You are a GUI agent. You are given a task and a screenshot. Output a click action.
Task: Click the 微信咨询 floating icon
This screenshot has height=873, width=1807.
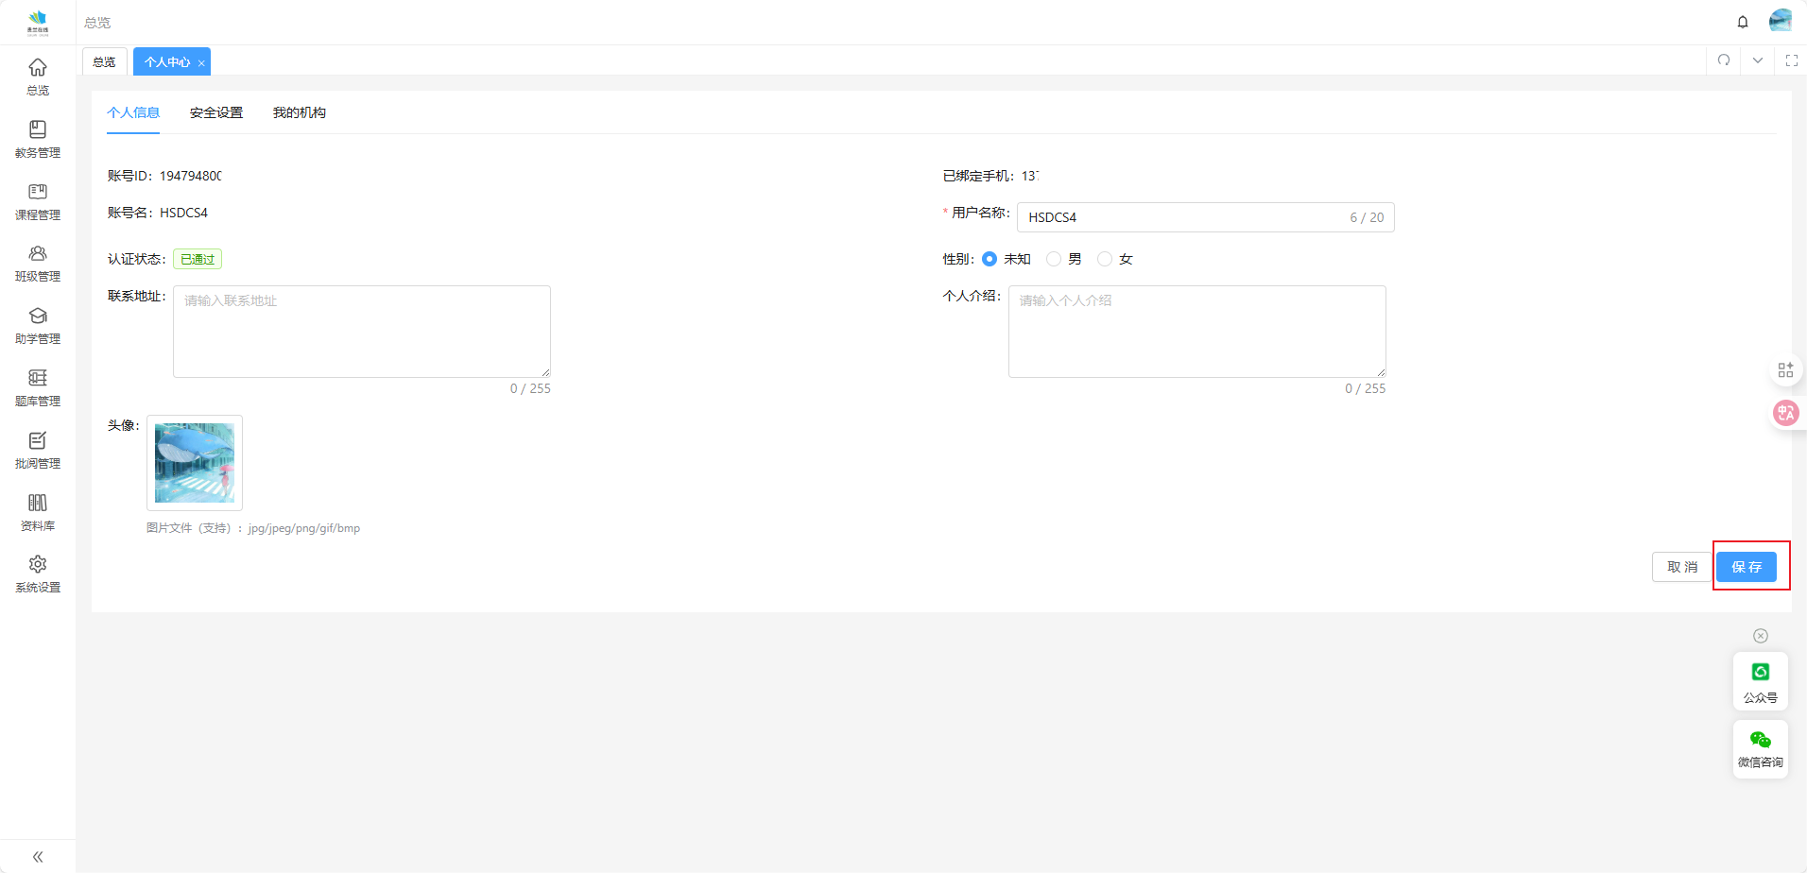point(1760,748)
